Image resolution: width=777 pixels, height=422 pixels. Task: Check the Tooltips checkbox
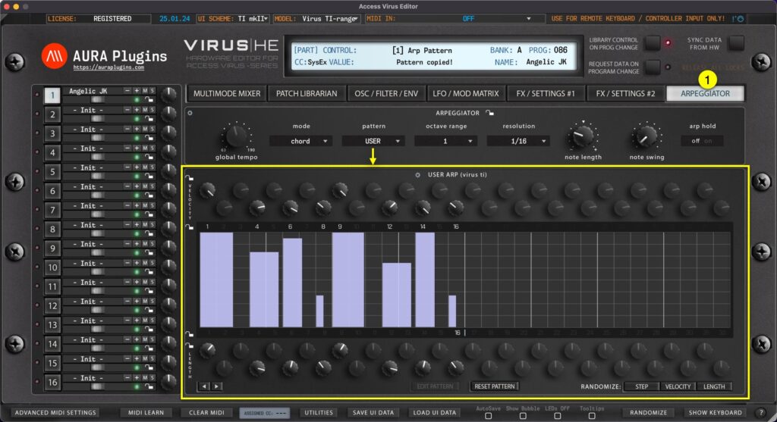[592, 416]
